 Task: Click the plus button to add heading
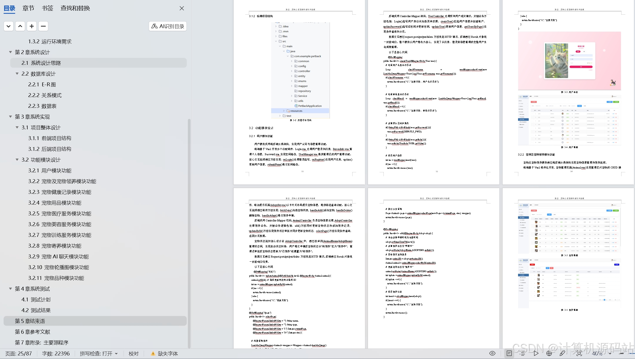32,26
